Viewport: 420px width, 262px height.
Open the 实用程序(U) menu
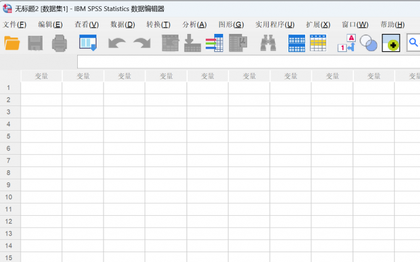[x=275, y=25]
